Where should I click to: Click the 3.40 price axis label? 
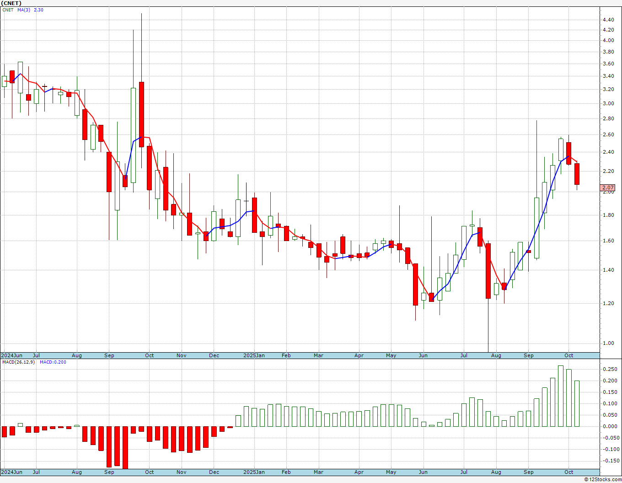click(608, 76)
